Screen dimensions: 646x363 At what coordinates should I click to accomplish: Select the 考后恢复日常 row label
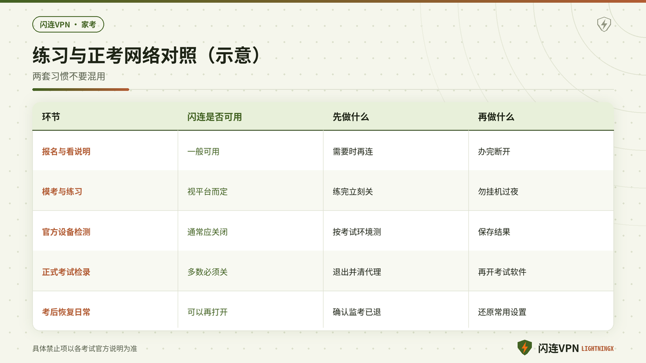click(66, 312)
